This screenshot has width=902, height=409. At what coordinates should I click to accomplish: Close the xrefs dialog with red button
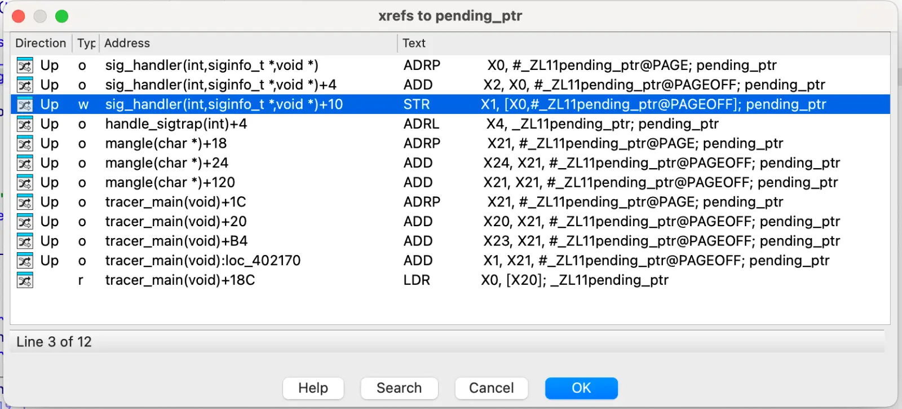click(x=19, y=16)
